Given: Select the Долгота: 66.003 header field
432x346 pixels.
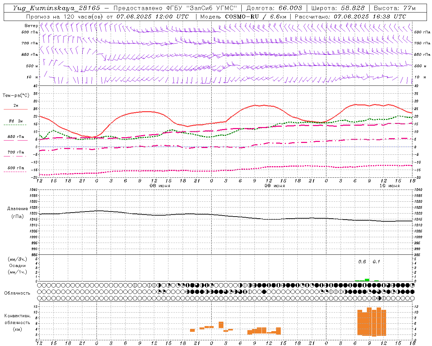Looking at the screenshot, I should [x=274, y=8].
